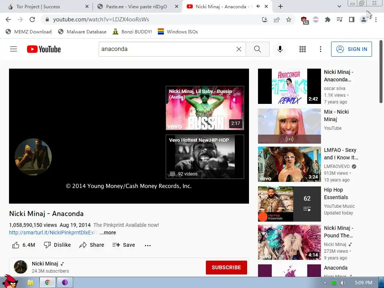Open more actions ellipsis below video
This screenshot has height=288, width=384.
pyautogui.click(x=148, y=245)
